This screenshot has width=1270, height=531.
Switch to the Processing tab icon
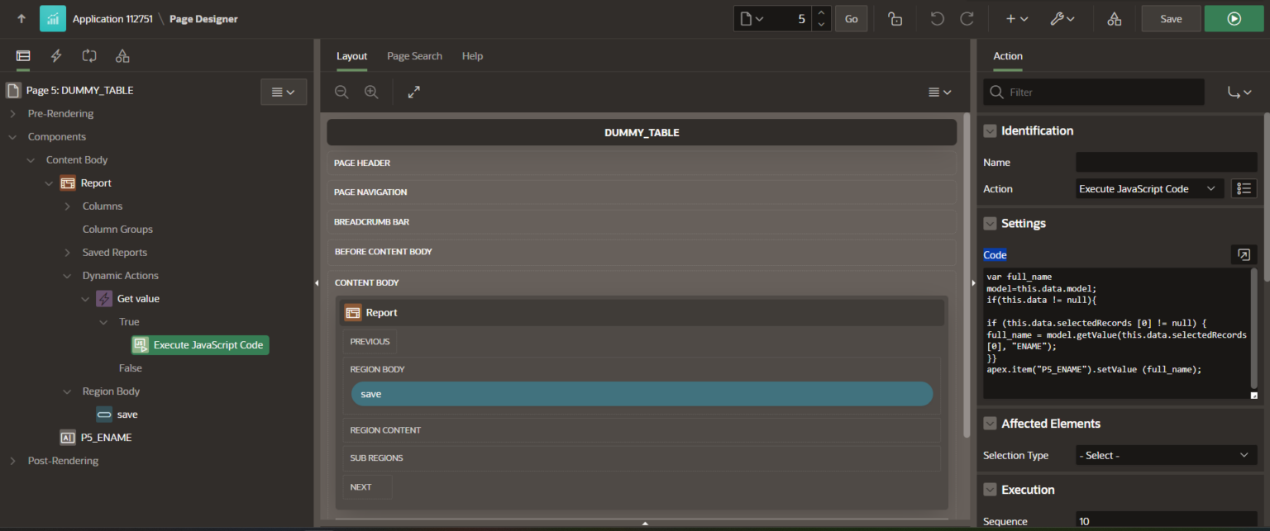[89, 56]
